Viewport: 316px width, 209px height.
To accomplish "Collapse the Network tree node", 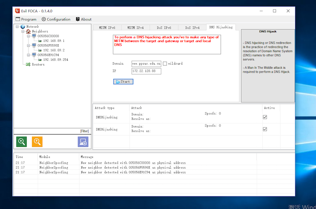I will (17, 27).
